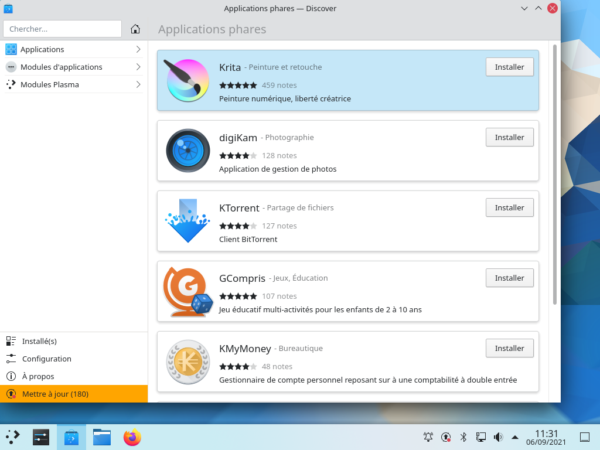600x450 pixels.
Task: Click the updates available tray icon
Action: 446,437
